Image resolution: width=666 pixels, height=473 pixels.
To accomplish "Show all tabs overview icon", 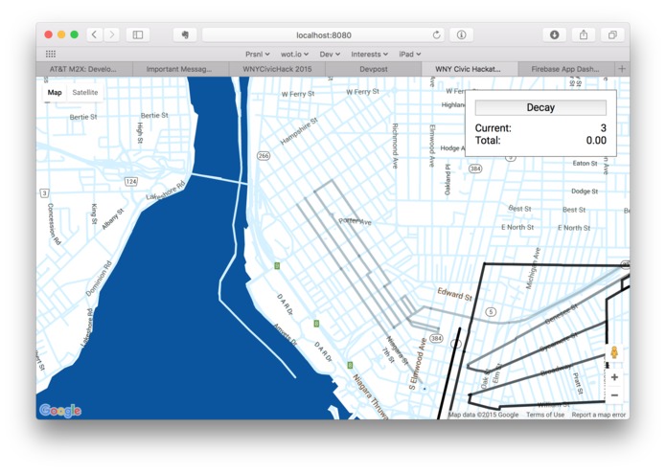I will (612, 34).
